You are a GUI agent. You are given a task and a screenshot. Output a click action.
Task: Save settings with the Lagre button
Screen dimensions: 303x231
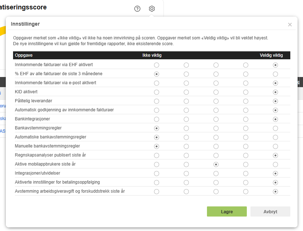click(x=227, y=211)
